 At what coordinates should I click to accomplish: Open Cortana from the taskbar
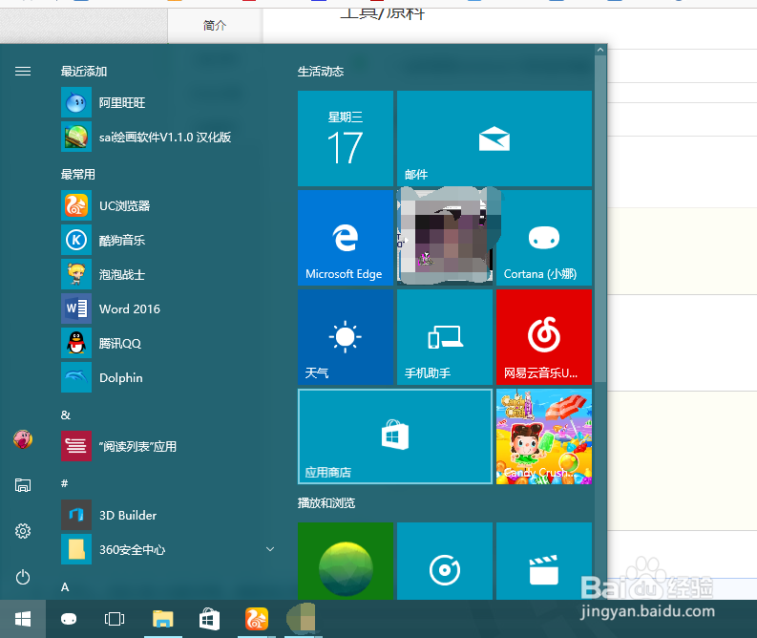coord(69,619)
